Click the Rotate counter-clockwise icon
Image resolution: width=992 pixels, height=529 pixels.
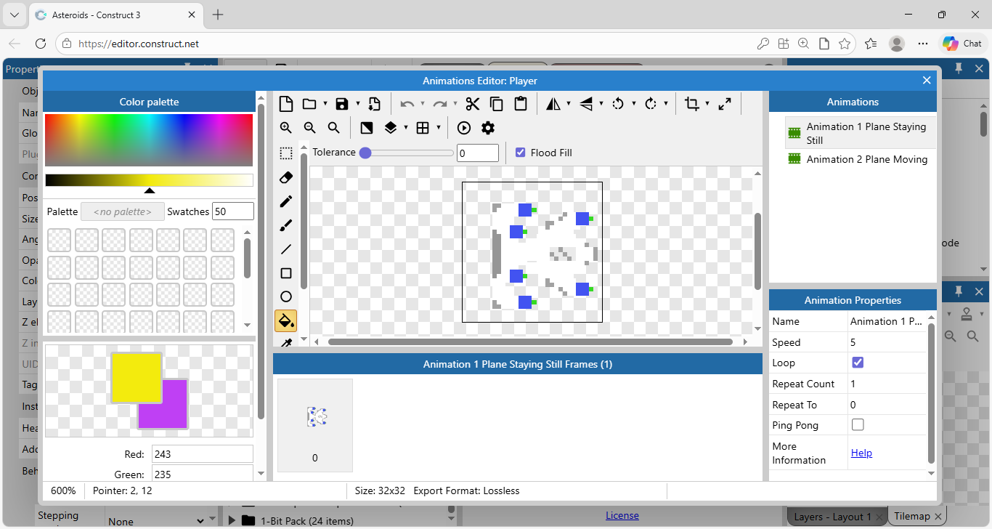pos(618,104)
